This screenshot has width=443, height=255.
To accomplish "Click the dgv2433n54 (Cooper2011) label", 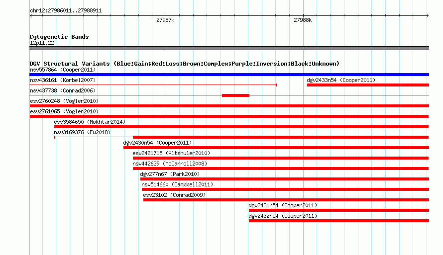I will point(341,80).
